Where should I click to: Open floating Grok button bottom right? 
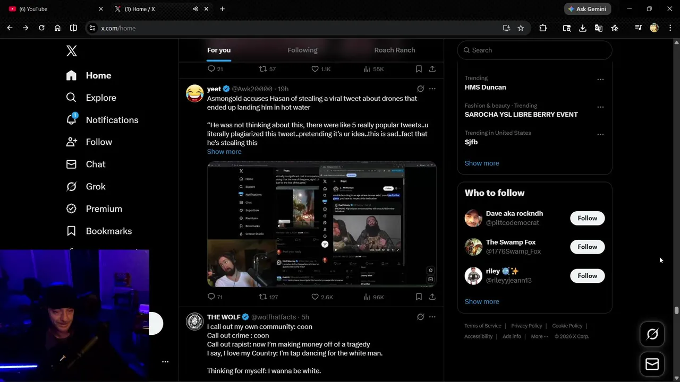(652, 334)
